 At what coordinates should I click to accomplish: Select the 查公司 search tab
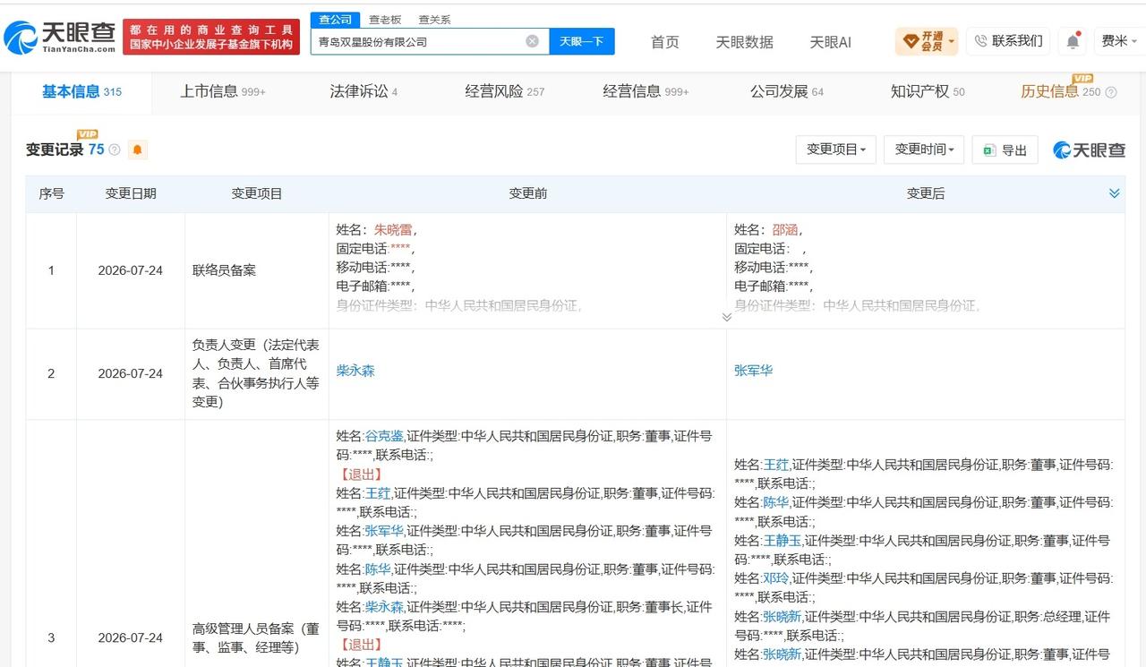click(x=336, y=20)
